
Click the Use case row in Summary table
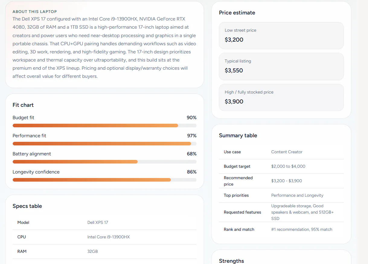point(281,152)
